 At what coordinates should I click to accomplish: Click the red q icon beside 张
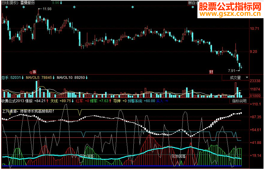point(31,72)
